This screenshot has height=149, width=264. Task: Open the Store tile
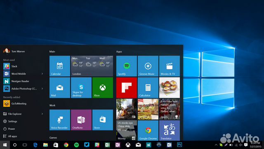coord(103,120)
